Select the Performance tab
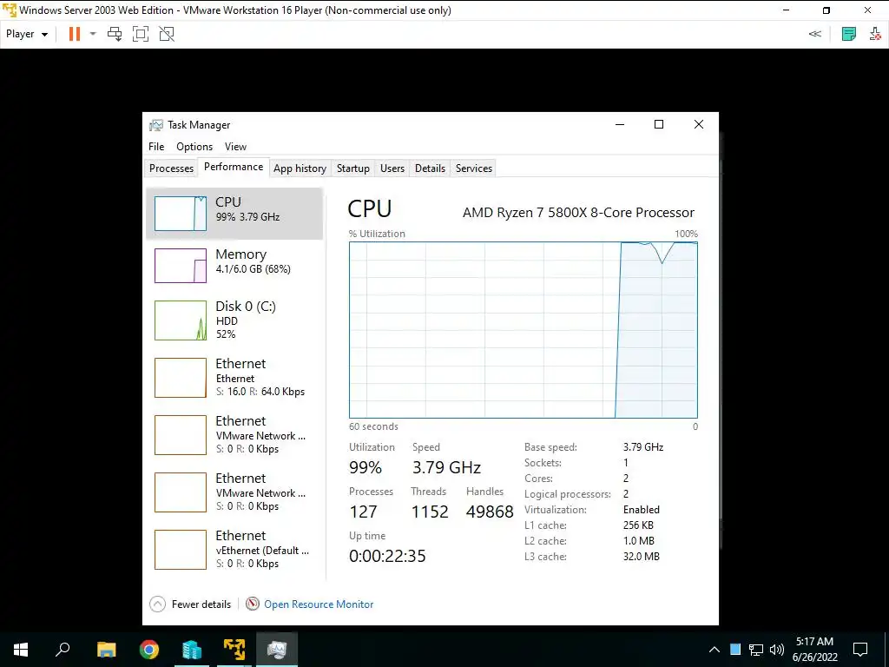The width and height of the screenshot is (889, 667). tap(234, 167)
